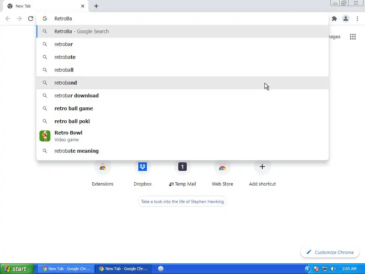This screenshot has height=274, width=365.
Task: Click the Customize Chrome button
Action: 330,252
